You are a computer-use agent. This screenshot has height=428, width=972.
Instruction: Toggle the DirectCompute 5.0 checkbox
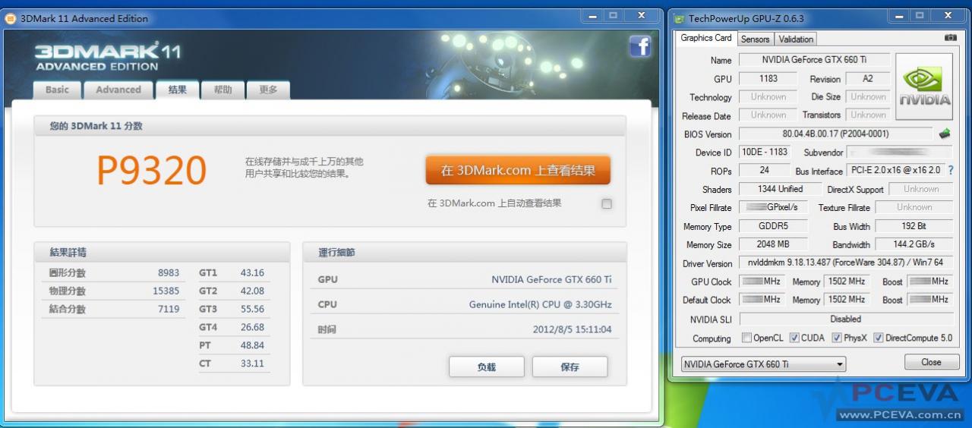(879, 338)
